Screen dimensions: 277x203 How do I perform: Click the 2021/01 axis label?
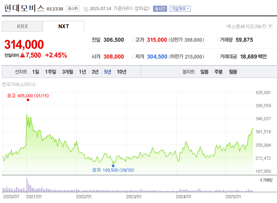pyautogui.click(x=34, y=197)
